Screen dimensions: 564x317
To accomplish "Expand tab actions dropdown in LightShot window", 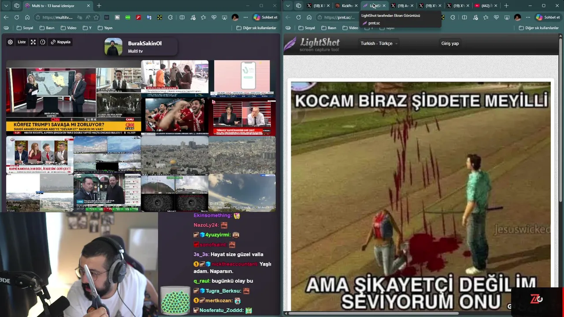I will click(288, 6).
